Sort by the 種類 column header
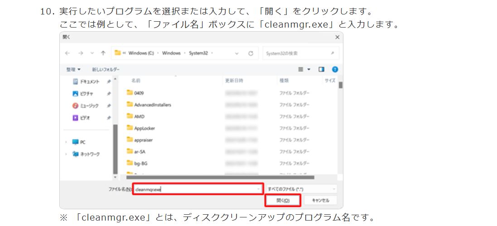This screenshot has height=226, width=497. pos(284,81)
